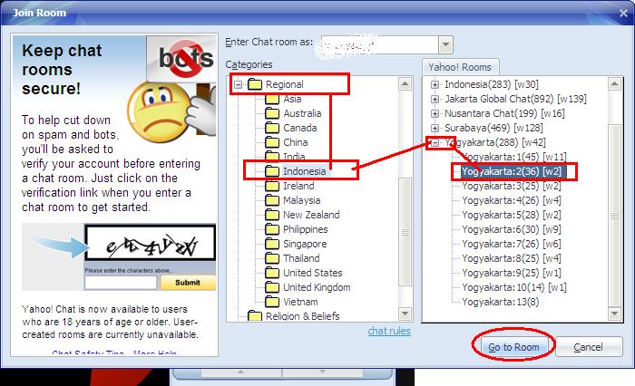Select the China folder icon
This screenshot has width=635, height=386.
pos(272,142)
